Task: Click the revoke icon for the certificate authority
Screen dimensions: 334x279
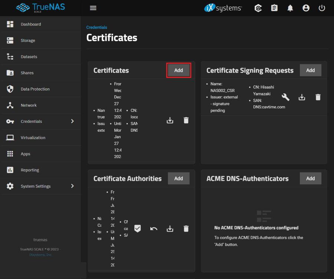Action: 154,229
